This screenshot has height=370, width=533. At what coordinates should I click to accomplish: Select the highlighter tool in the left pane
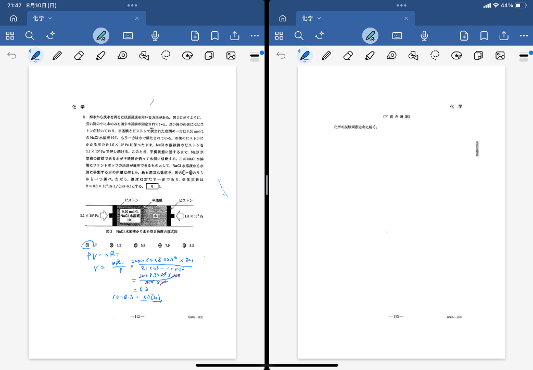(x=100, y=55)
